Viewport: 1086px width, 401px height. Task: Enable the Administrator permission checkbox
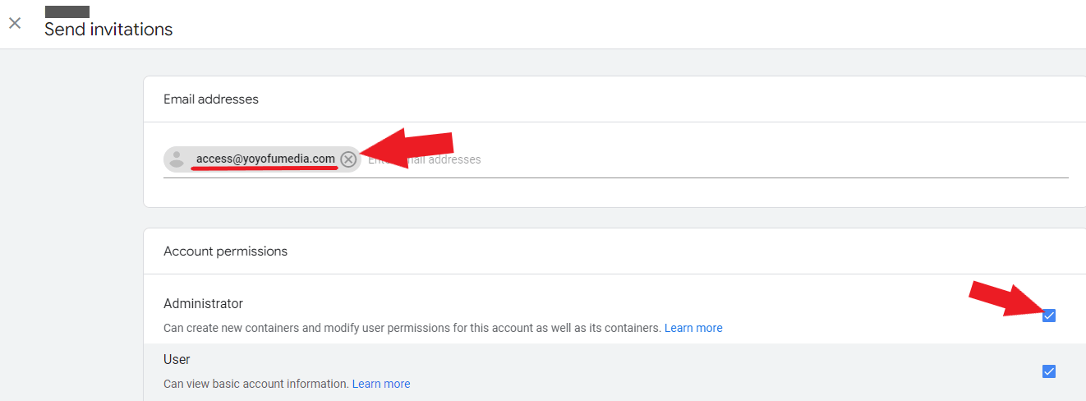pyautogui.click(x=1048, y=316)
